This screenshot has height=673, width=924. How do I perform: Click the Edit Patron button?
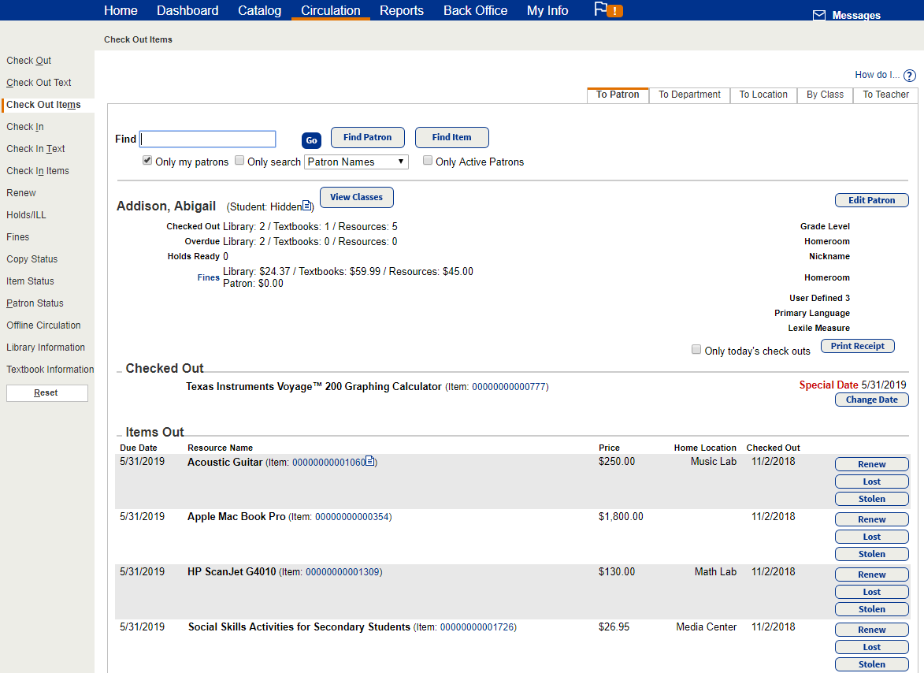tap(871, 200)
